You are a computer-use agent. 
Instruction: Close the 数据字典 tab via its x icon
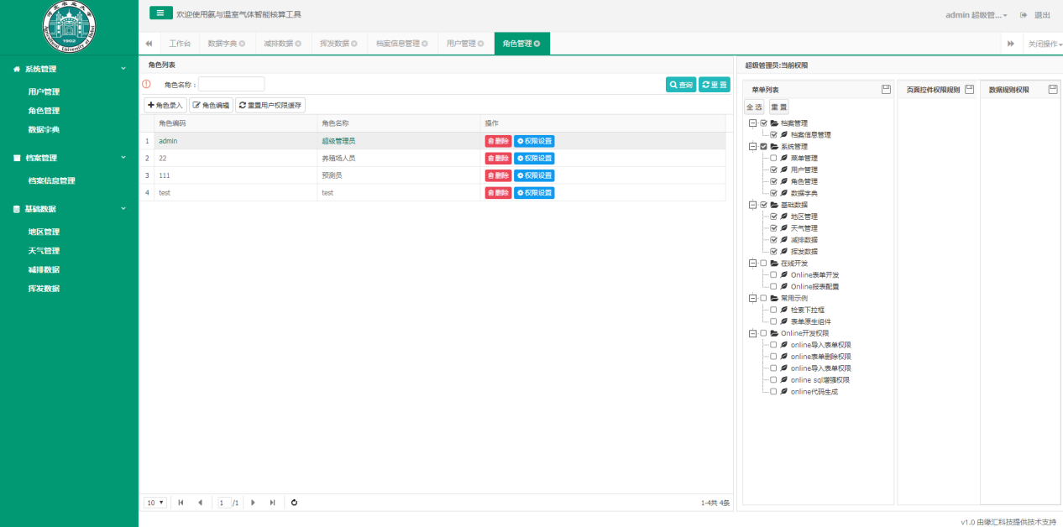[x=243, y=44]
